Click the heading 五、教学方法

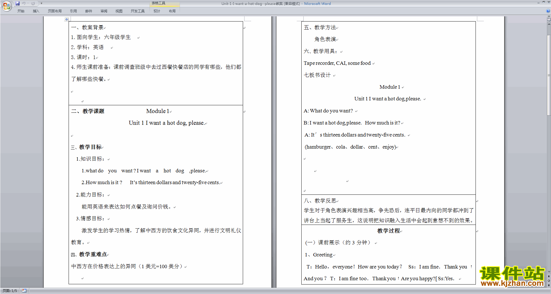(x=320, y=28)
